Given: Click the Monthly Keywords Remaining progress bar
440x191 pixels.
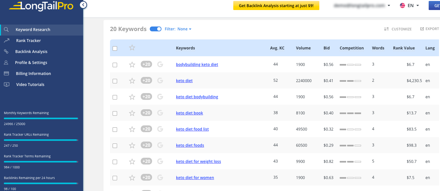Looking at the screenshot, I should (41, 119).
